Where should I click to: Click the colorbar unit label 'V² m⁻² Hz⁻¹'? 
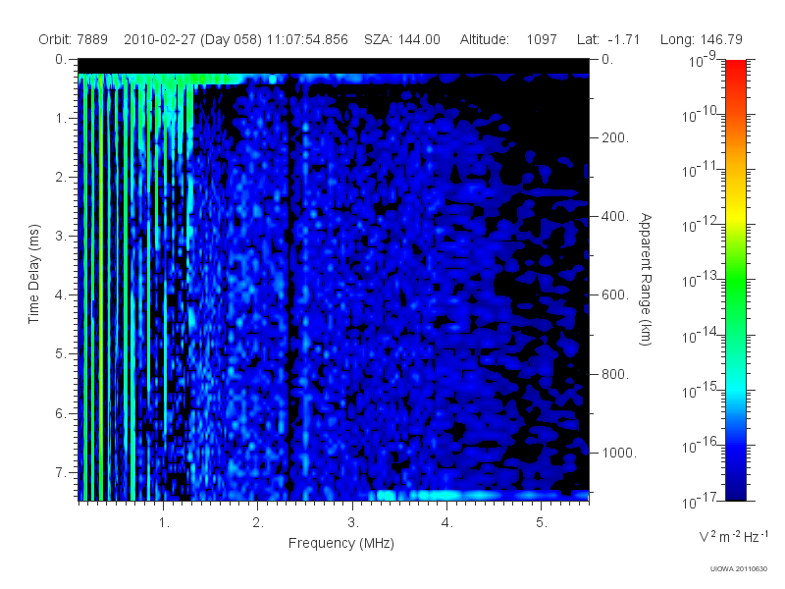(x=733, y=536)
